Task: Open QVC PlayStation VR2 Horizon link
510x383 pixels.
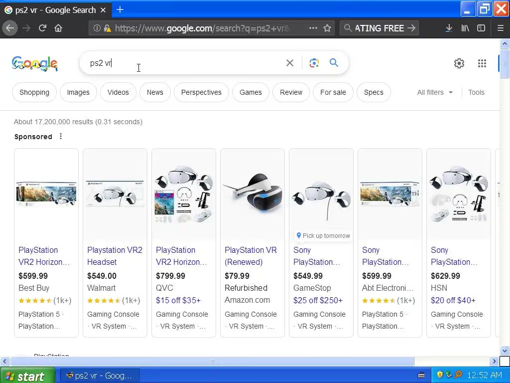Action: click(181, 256)
